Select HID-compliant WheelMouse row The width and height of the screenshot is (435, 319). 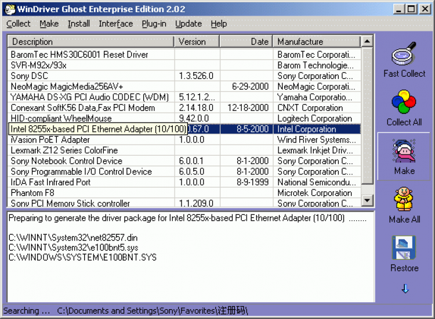184,119
